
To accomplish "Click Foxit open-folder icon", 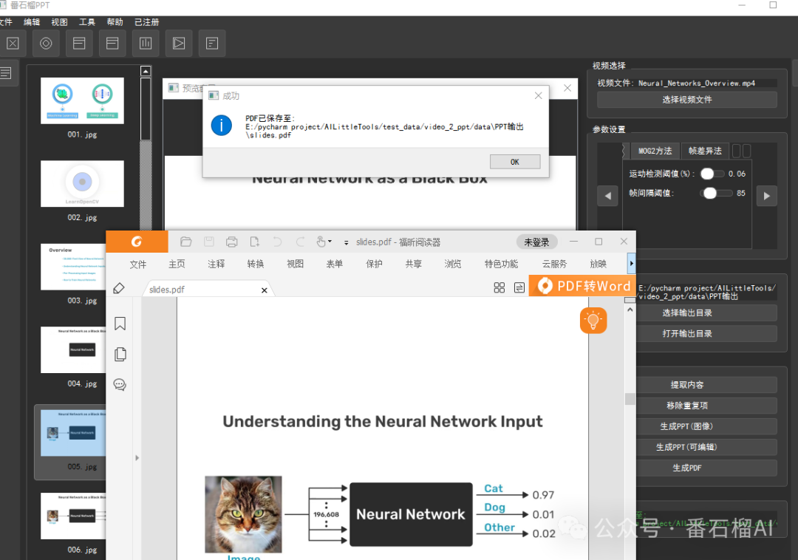I will 185,242.
